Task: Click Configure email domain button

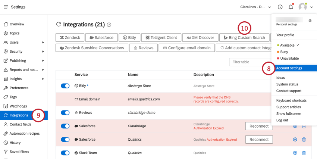Action: pyautogui.click(x=187, y=48)
